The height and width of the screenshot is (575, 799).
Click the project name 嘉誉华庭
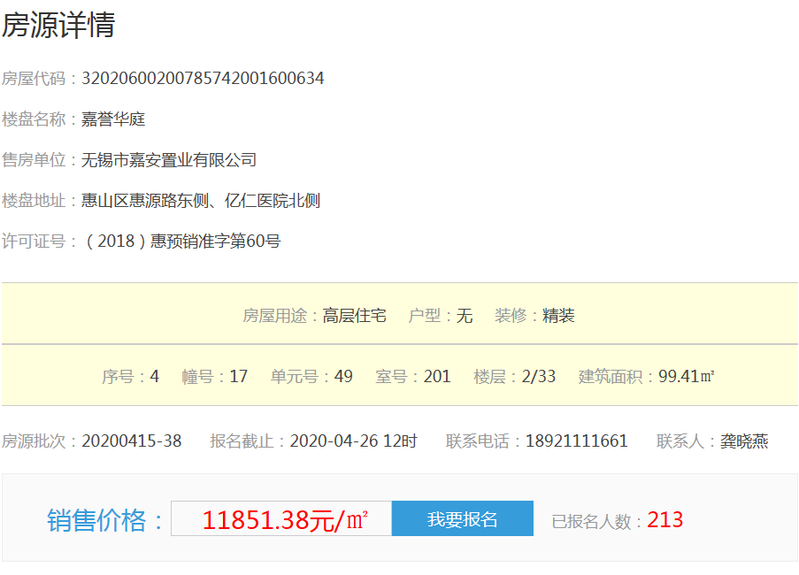(x=113, y=119)
